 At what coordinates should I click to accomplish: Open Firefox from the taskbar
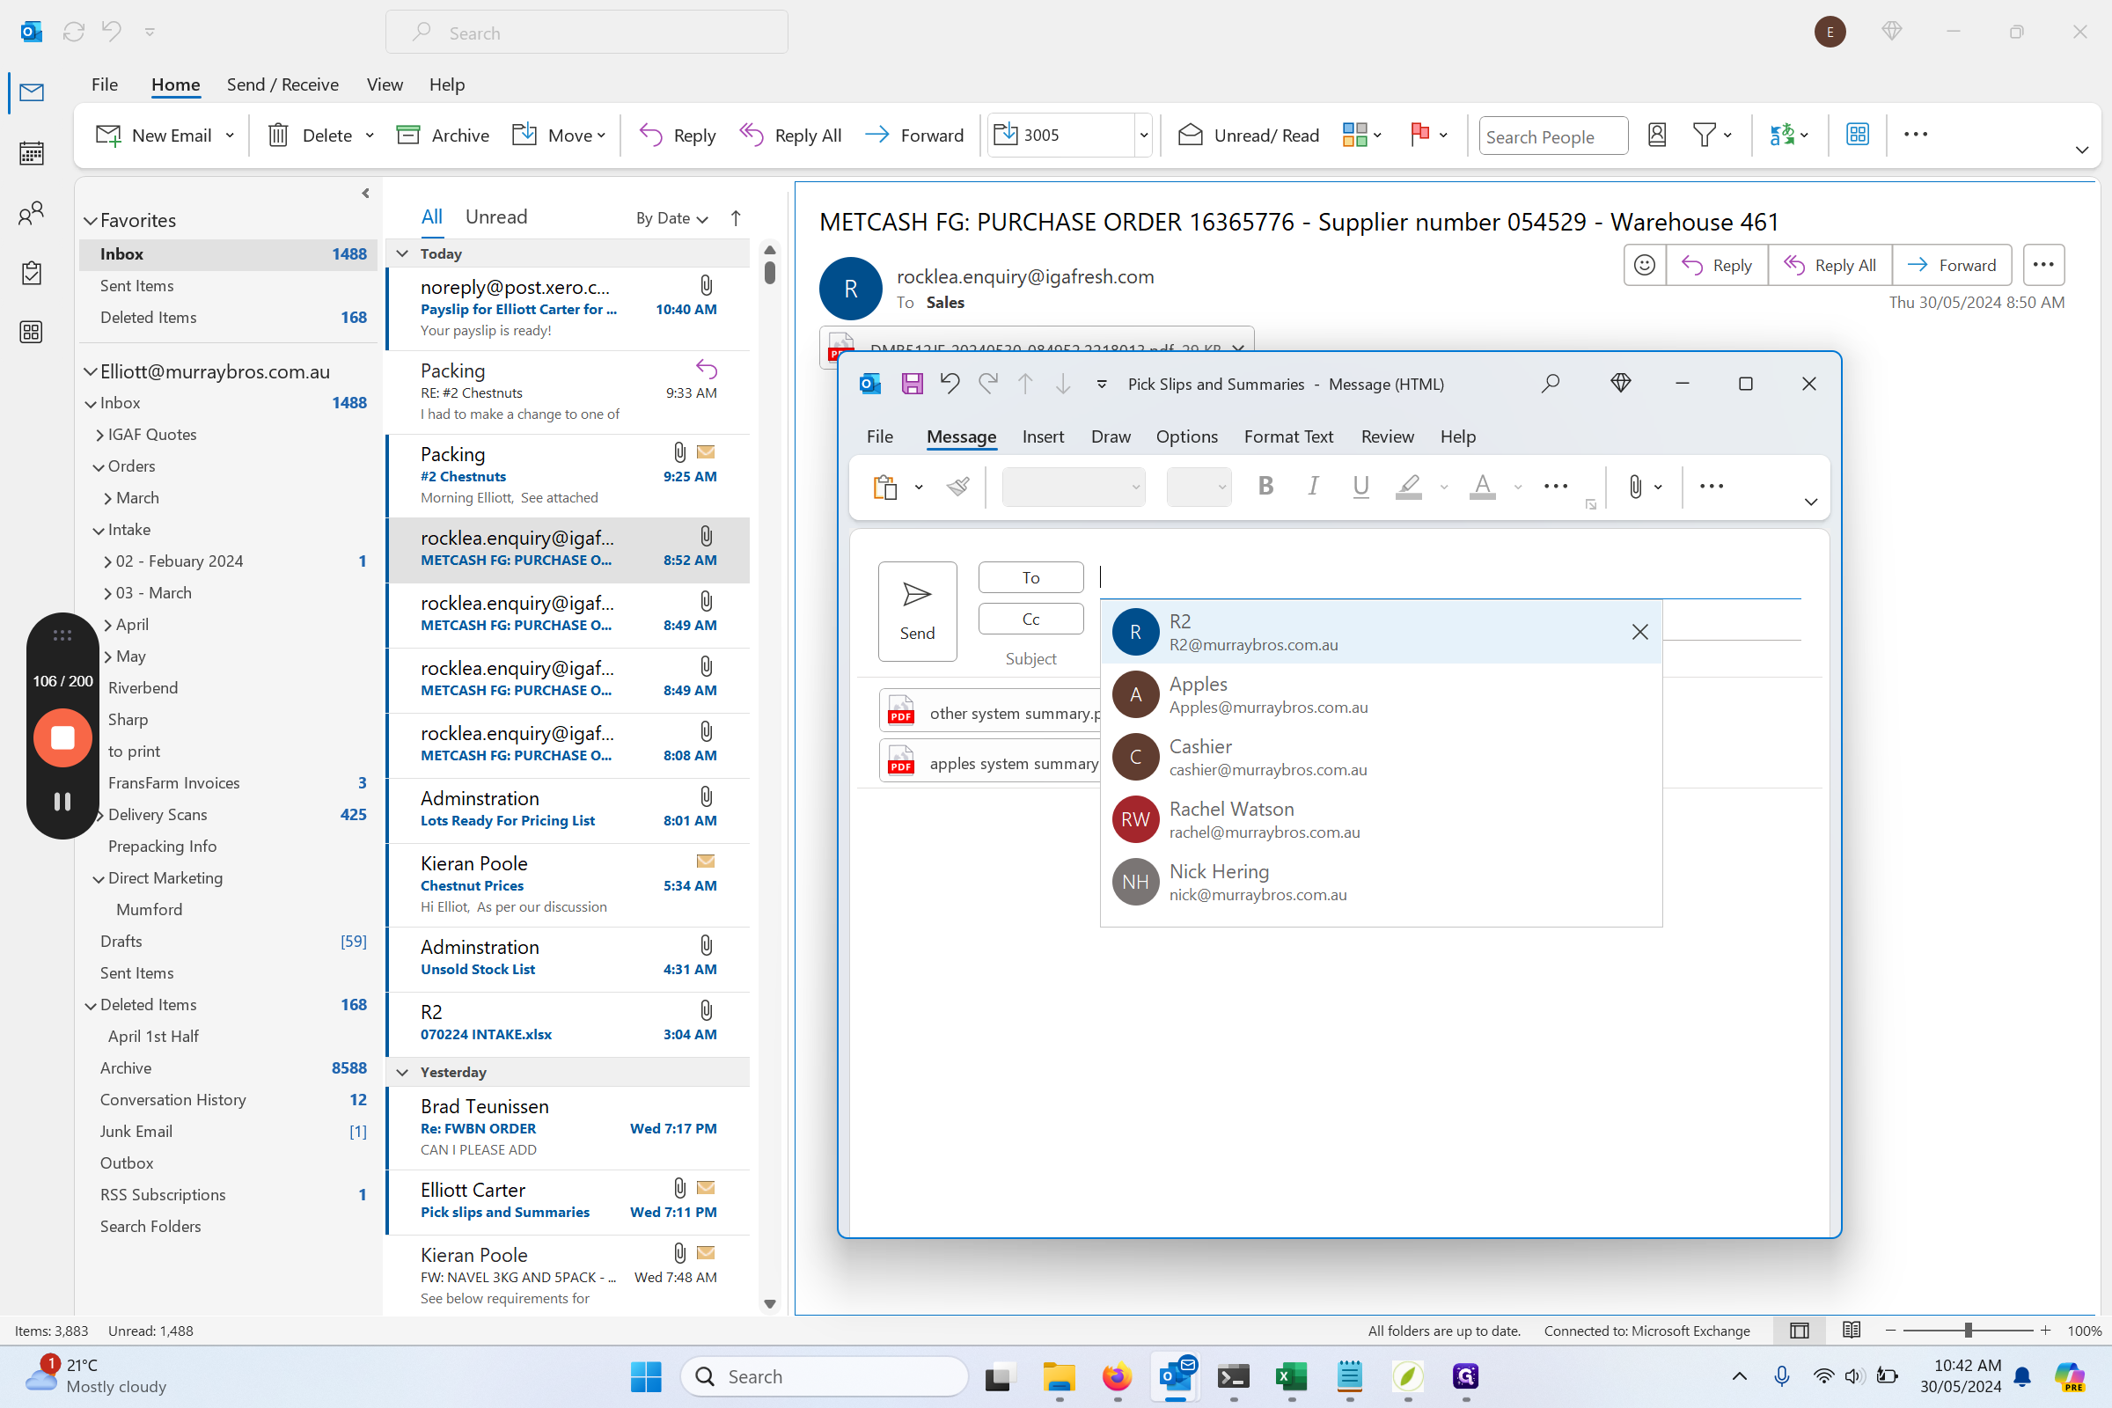point(1117,1376)
